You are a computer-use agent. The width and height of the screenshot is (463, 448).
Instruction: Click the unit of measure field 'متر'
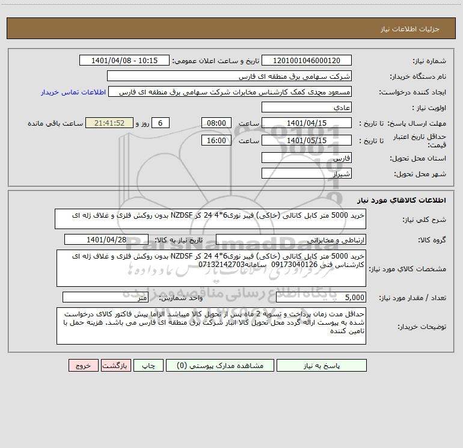[x=105, y=297]
